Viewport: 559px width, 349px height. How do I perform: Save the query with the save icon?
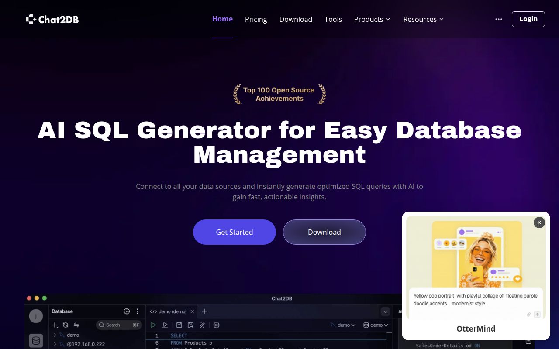tap(179, 325)
